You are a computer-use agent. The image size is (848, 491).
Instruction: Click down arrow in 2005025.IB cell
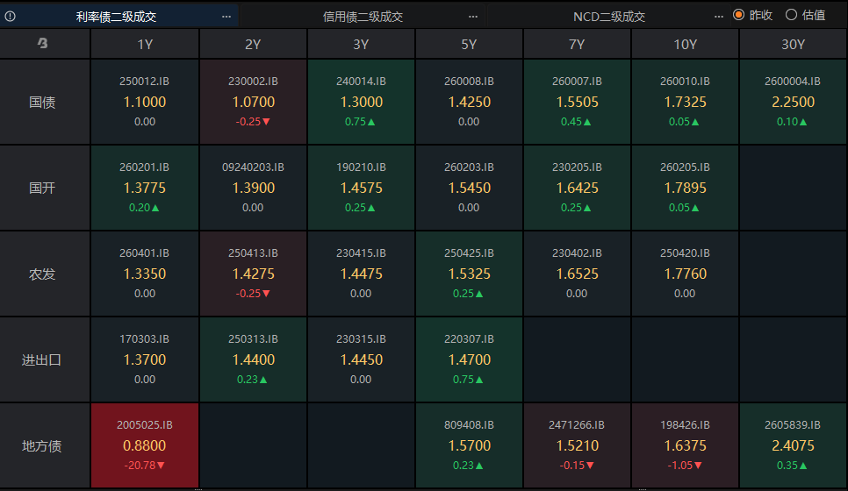(161, 466)
